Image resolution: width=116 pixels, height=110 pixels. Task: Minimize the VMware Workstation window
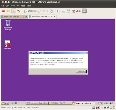click(6, 2)
